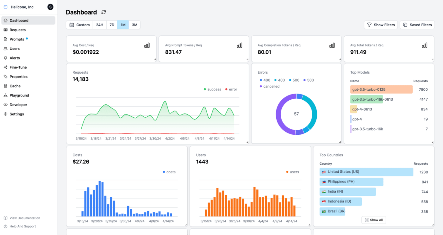Screen dimensions: 443x235
Task: Toggle the 500 errors legend item
Action: (x=294, y=80)
